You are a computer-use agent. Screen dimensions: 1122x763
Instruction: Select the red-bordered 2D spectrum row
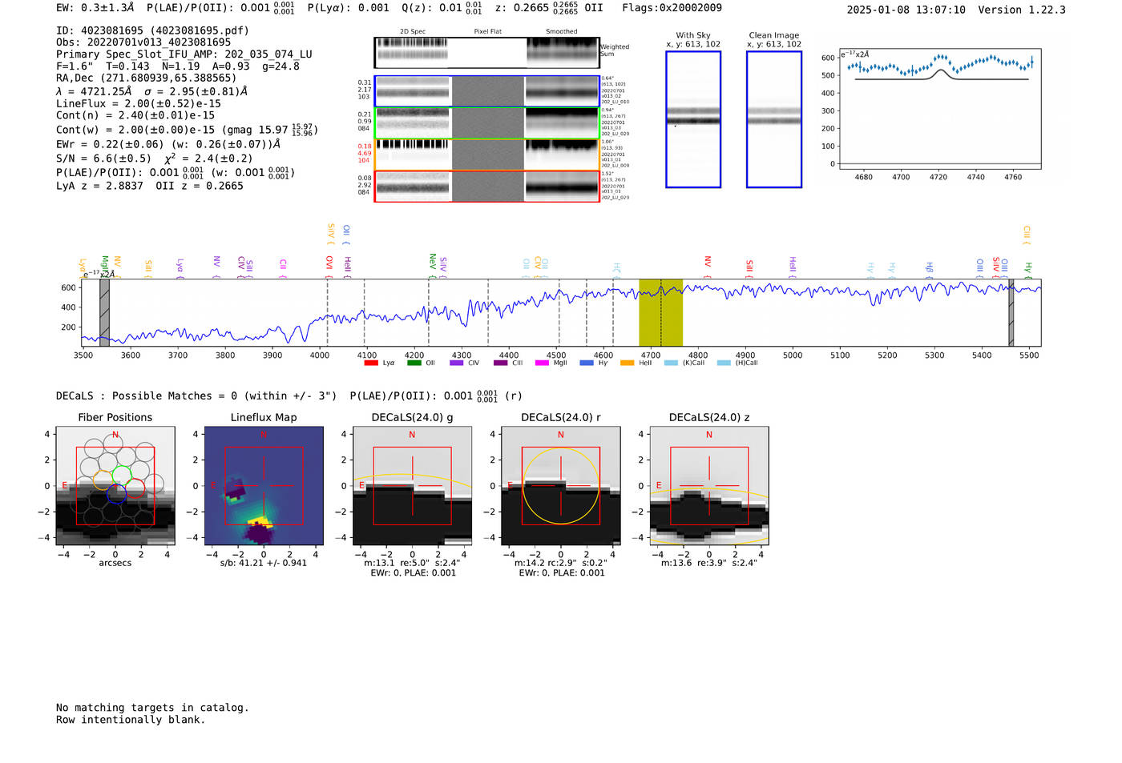(x=486, y=186)
